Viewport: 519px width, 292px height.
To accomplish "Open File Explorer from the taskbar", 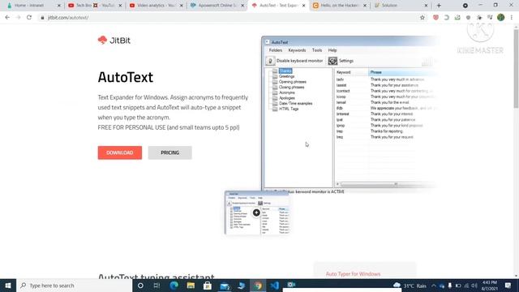I will [191, 286].
